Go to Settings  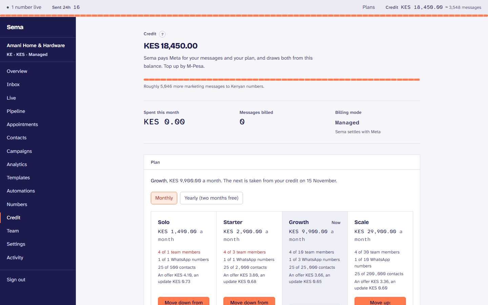point(16,244)
